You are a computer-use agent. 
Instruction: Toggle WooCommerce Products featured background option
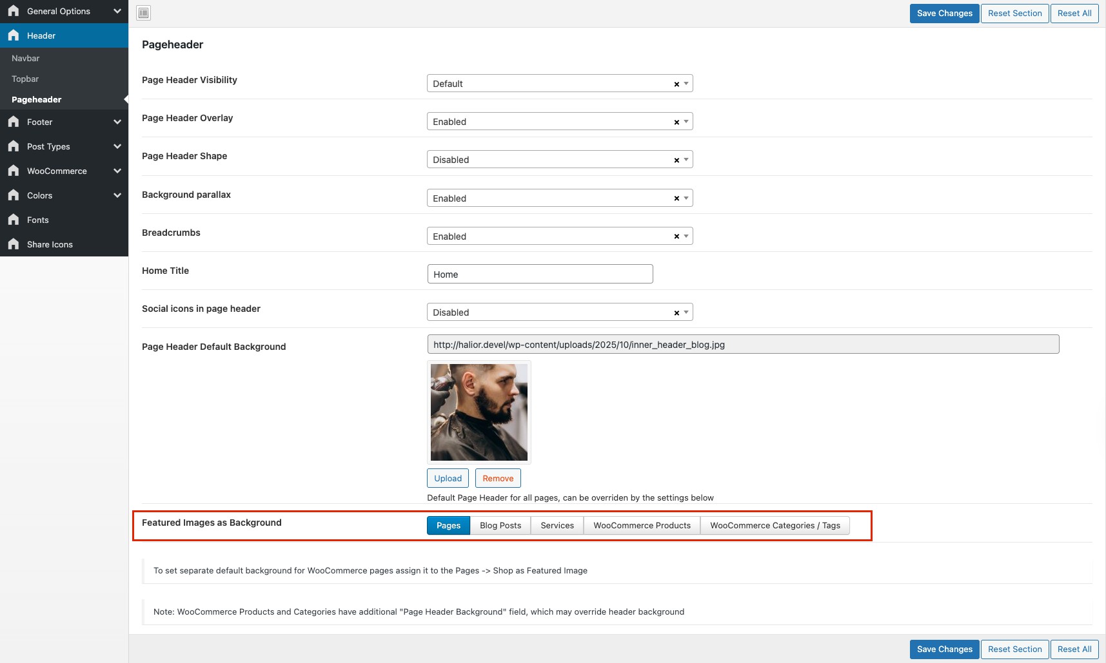click(642, 526)
